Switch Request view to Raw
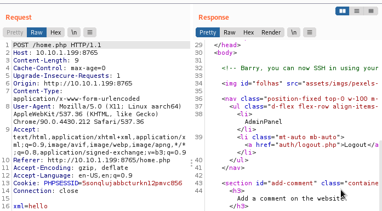Image resolution: width=382 pixels, height=211 pixels. pos(37,32)
